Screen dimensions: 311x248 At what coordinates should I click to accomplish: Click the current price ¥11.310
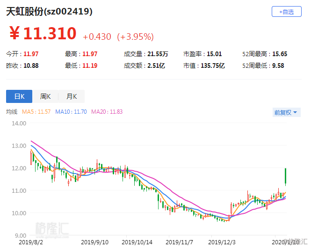click(x=43, y=33)
